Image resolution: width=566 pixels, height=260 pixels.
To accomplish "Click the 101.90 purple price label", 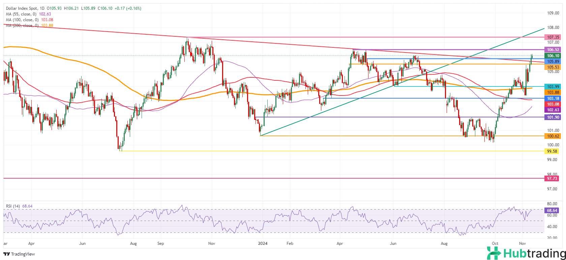I will [x=553, y=117].
